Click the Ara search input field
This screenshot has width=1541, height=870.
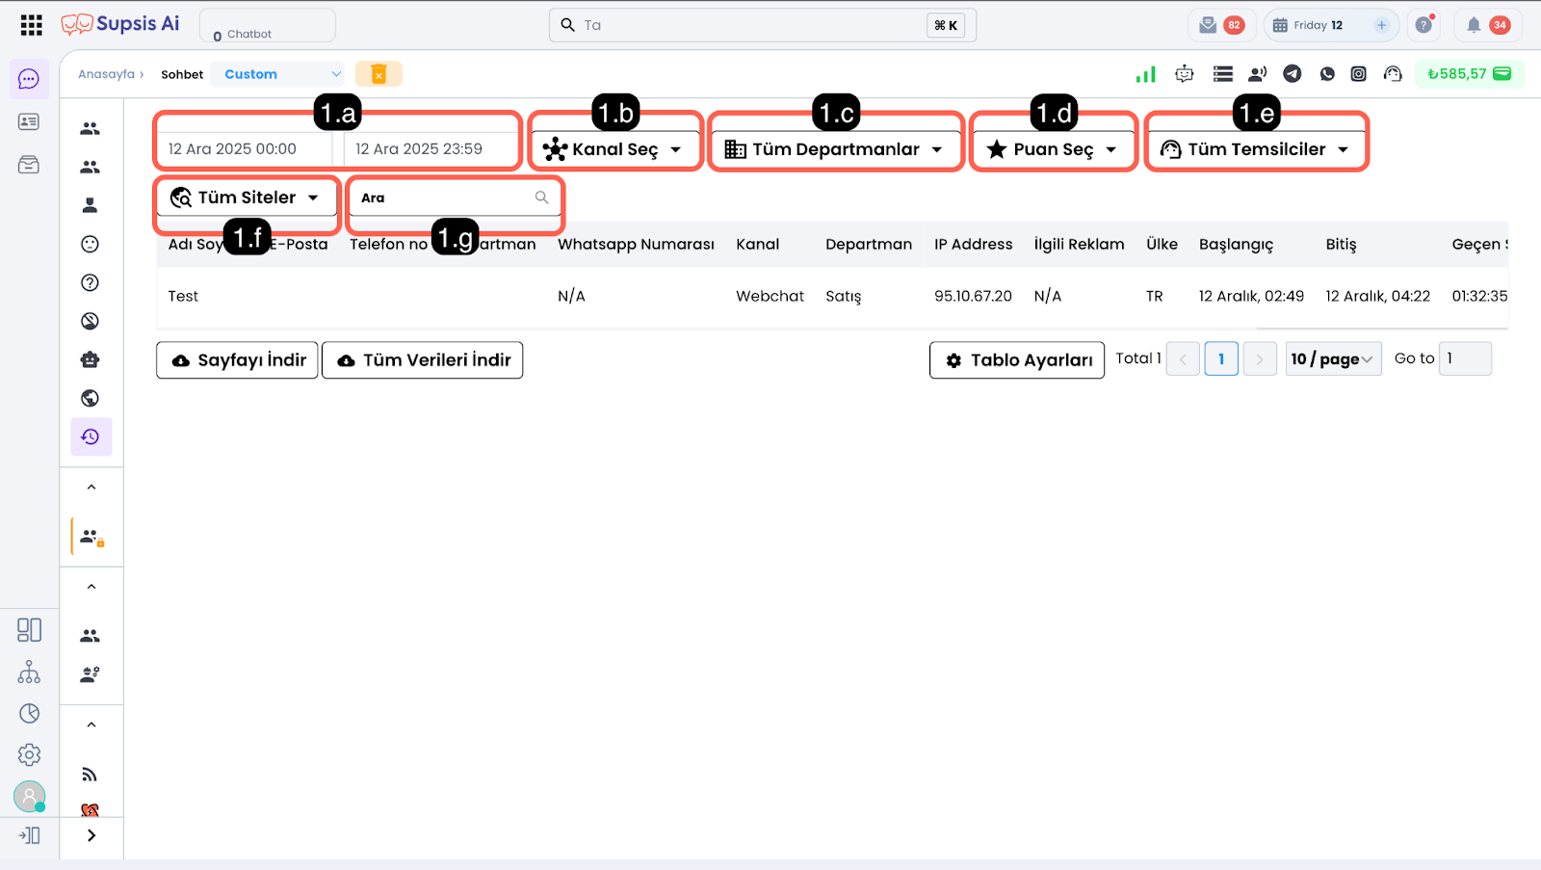pyautogui.click(x=443, y=198)
